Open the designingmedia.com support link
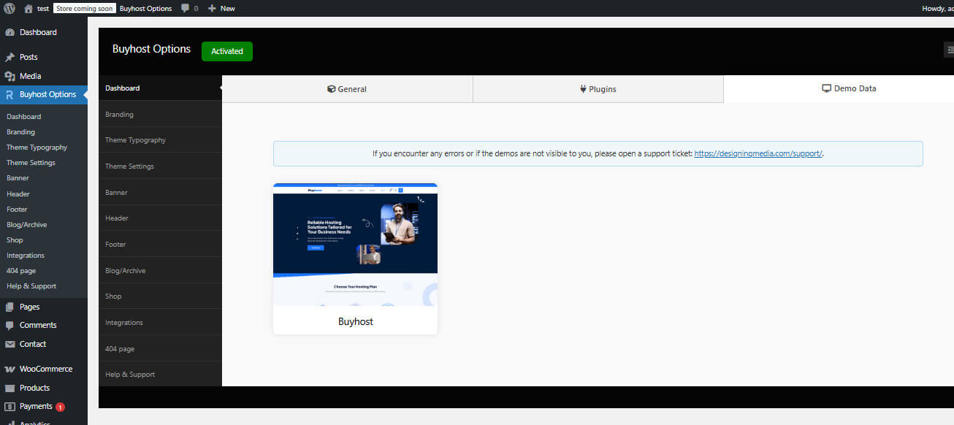The image size is (954, 425). point(758,153)
